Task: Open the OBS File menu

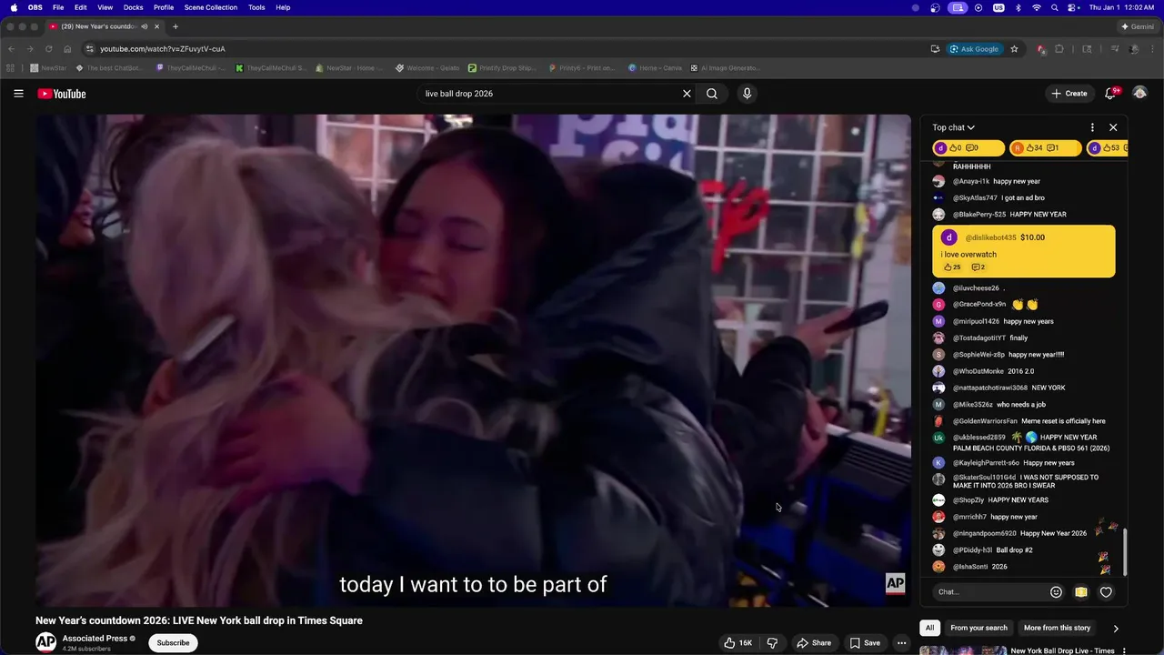Action: click(58, 7)
